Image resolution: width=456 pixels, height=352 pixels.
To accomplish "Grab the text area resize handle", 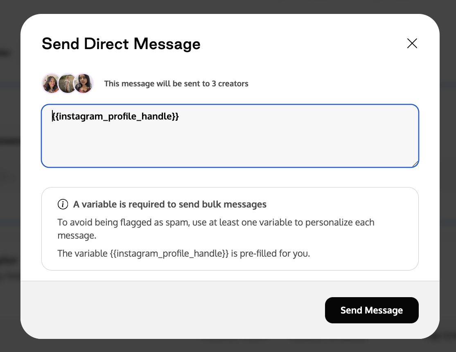I will 415,164.
